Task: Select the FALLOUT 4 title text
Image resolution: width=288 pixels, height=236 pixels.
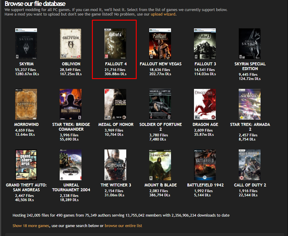Action: tap(116, 64)
